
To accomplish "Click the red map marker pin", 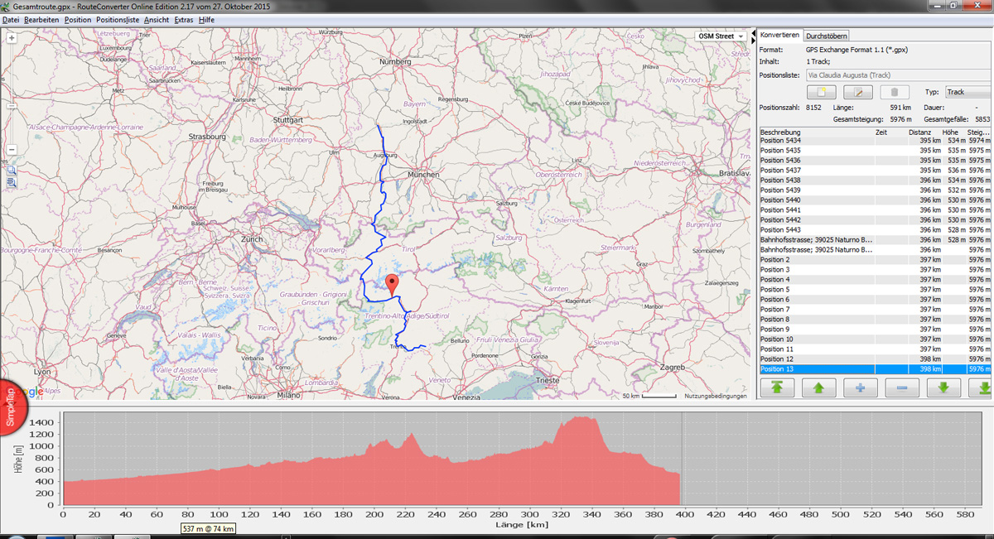I will (x=393, y=284).
